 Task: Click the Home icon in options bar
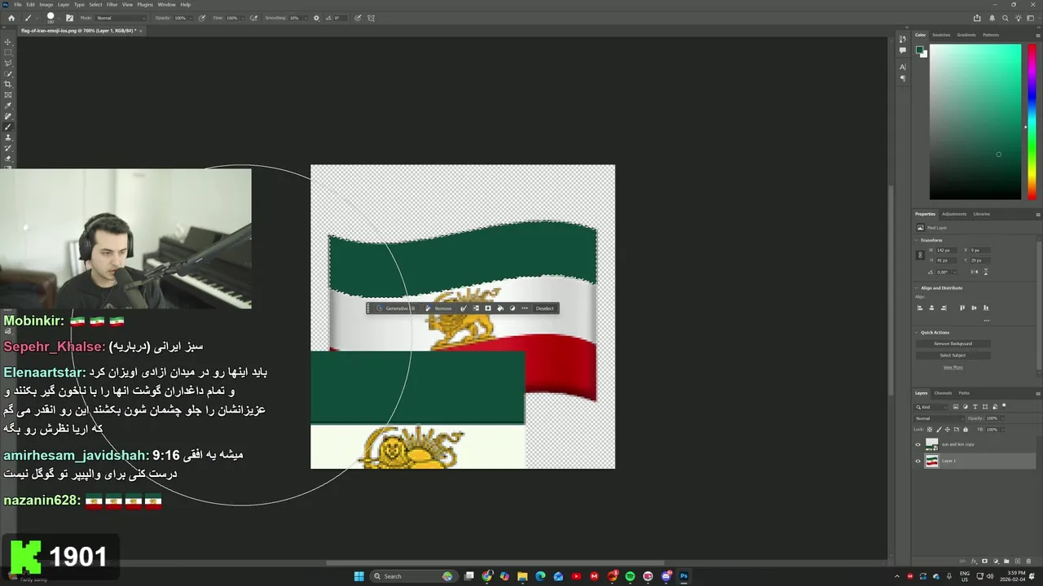point(11,18)
